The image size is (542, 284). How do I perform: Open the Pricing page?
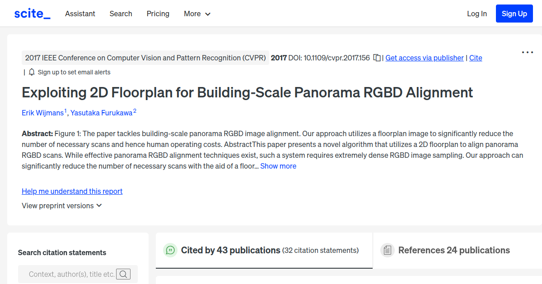coord(158,14)
